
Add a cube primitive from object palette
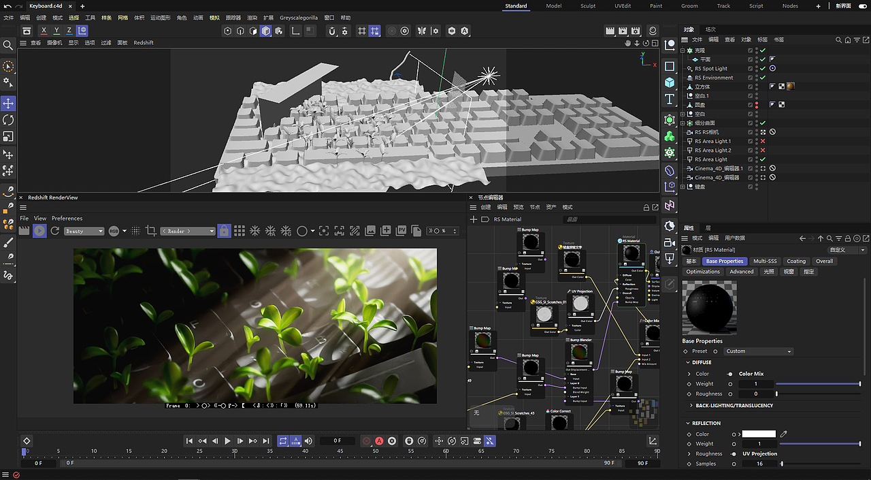[x=670, y=82]
